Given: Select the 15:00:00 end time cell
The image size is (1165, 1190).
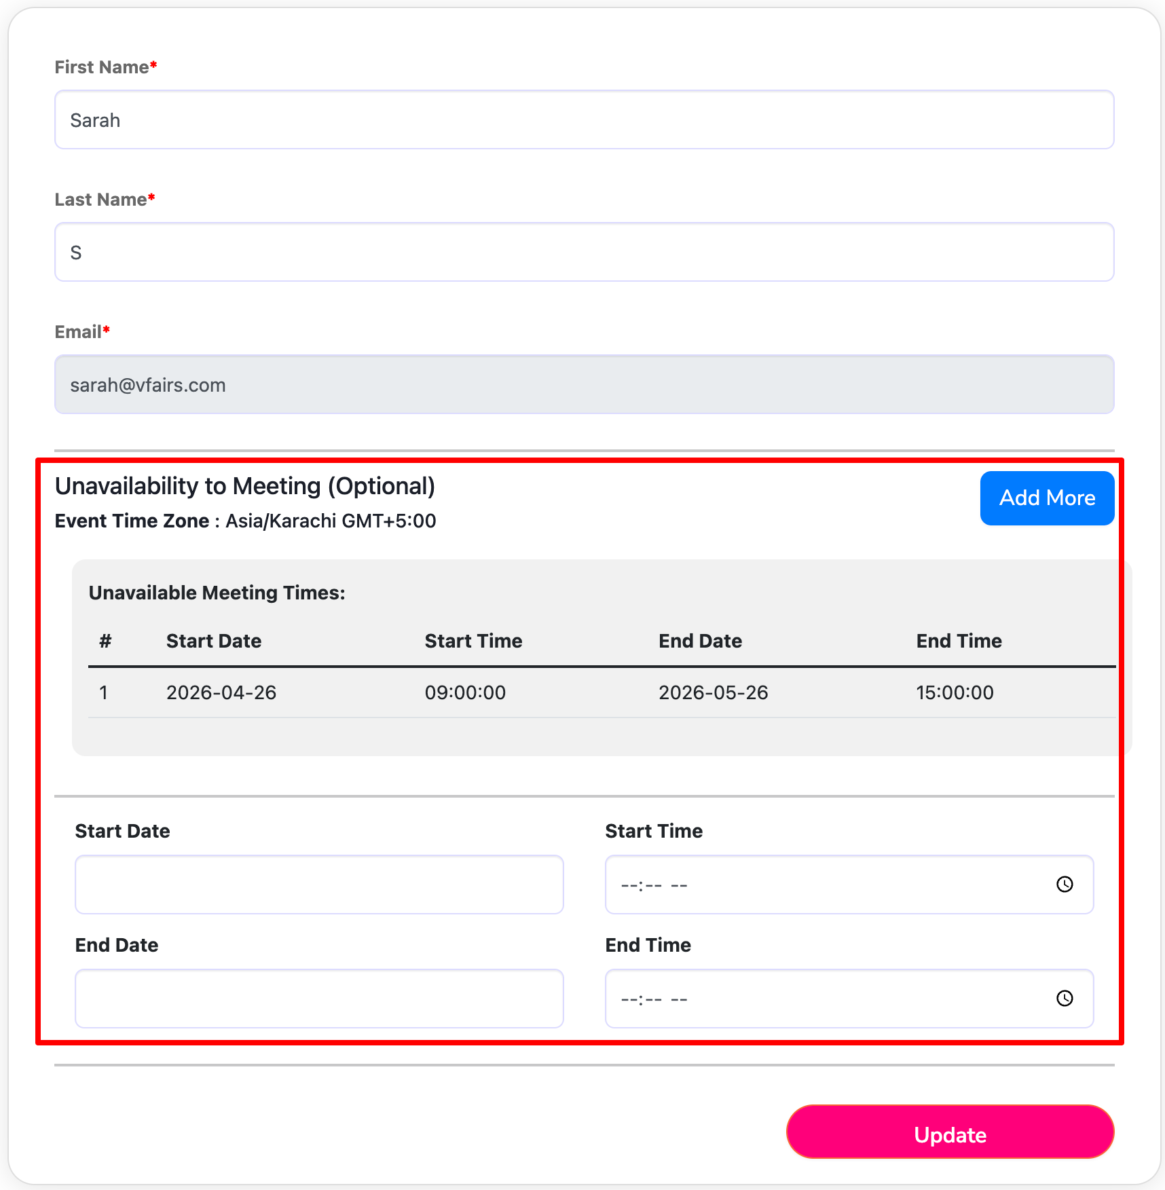Looking at the screenshot, I should (x=955, y=692).
